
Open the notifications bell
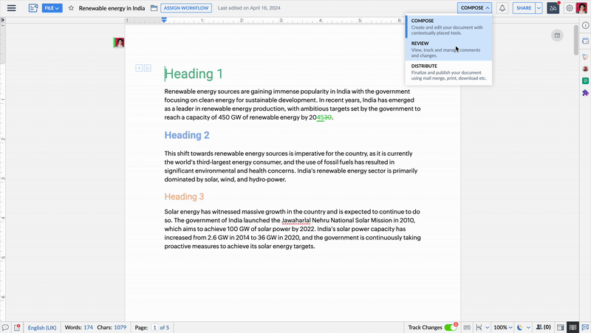[x=502, y=8]
